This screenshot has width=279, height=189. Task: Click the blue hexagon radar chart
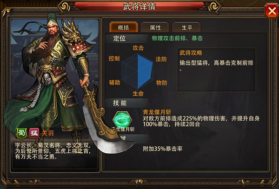tap(138, 71)
